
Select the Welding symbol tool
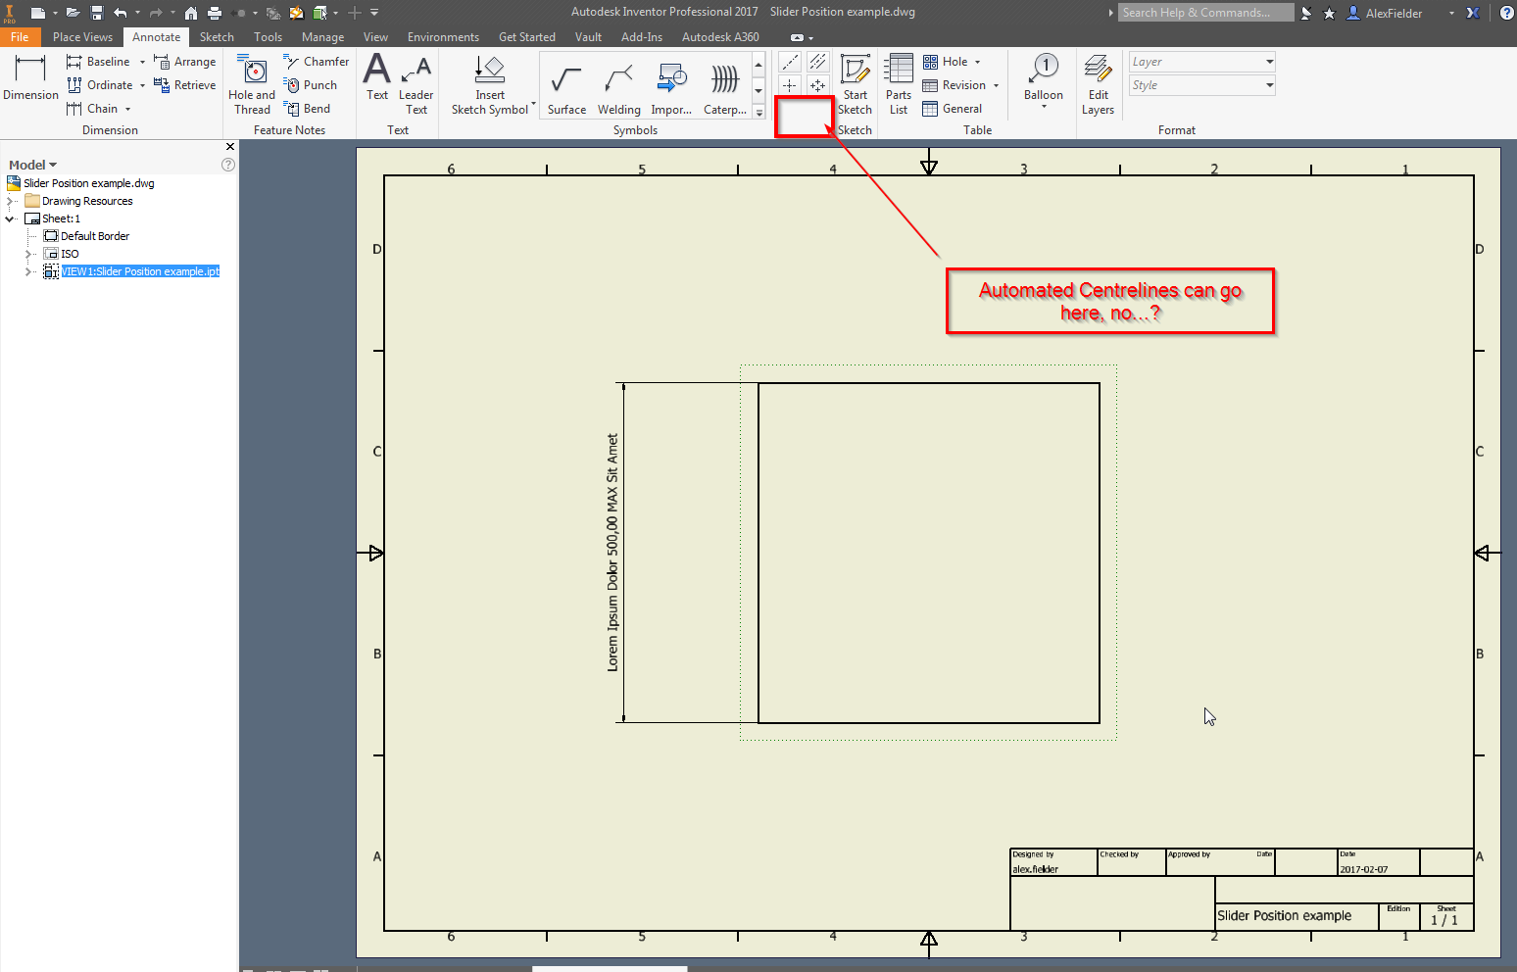pyautogui.click(x=618, y=84)
